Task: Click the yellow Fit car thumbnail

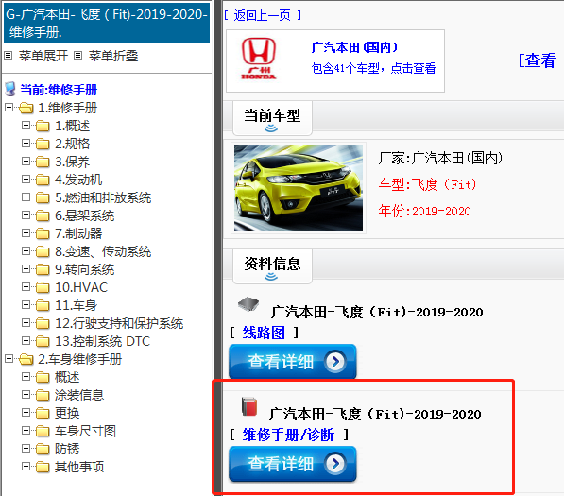Action: [x=299, y=188]
